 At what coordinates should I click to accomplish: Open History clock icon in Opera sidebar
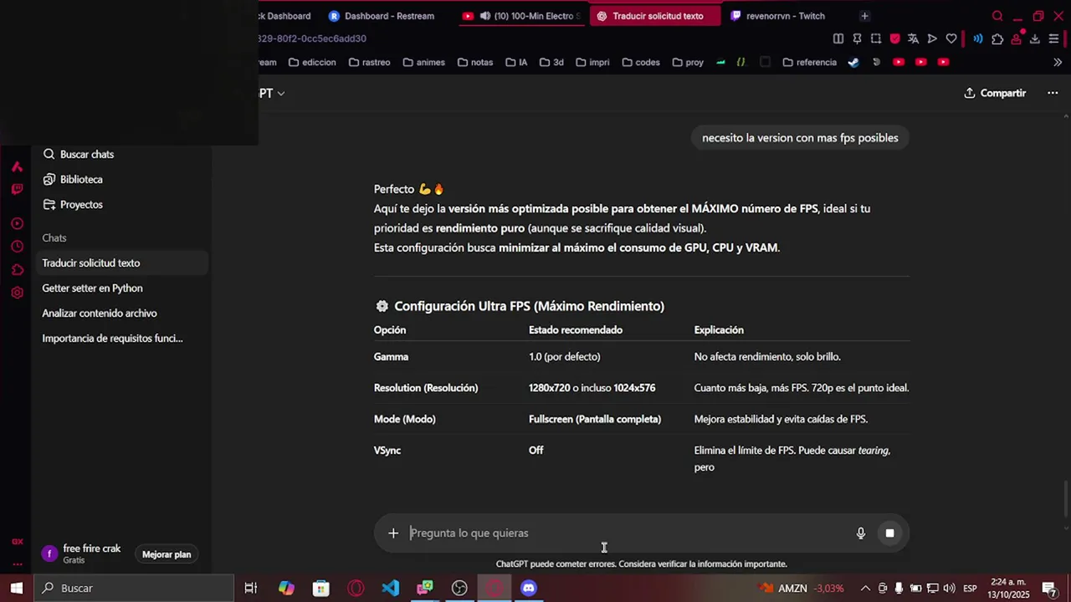[x=17, y=247]
